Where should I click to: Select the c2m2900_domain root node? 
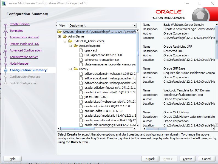tap(99, 32)
